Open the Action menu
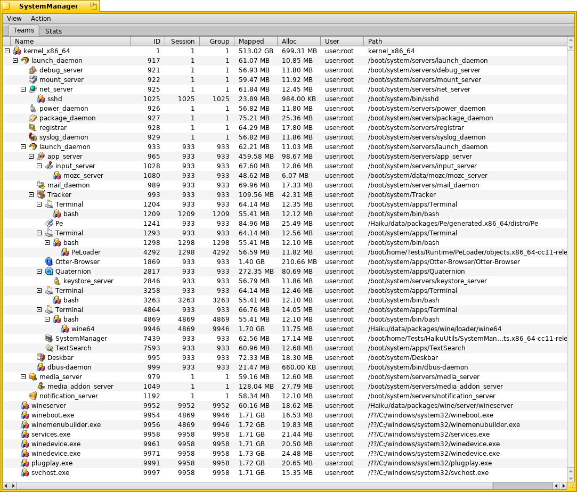The height and width of the screenshot is (492, 577). coord(40,19)
